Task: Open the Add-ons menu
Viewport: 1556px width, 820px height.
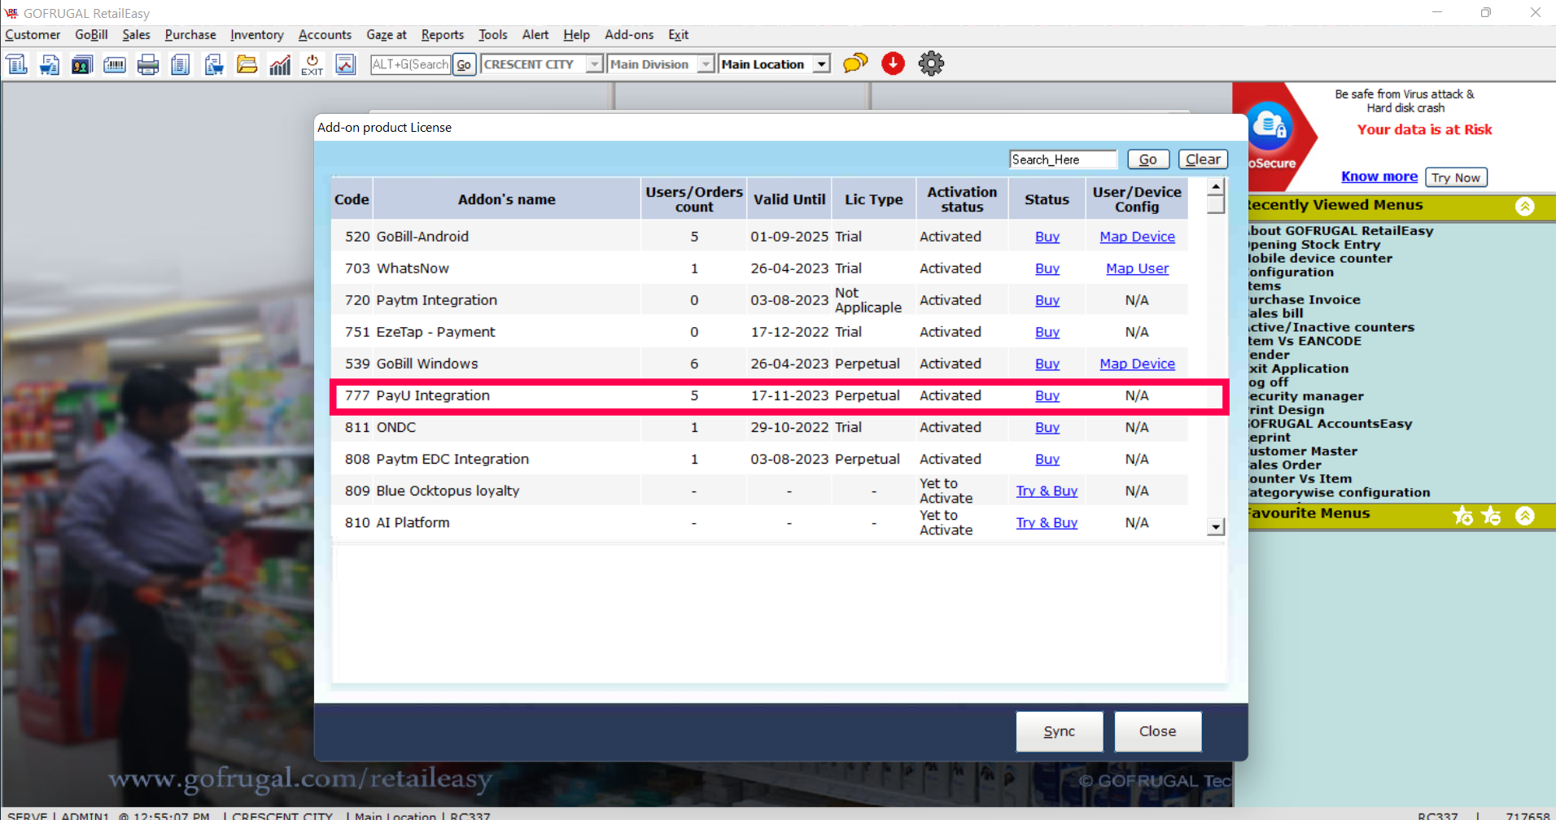Action: [628, 35]
